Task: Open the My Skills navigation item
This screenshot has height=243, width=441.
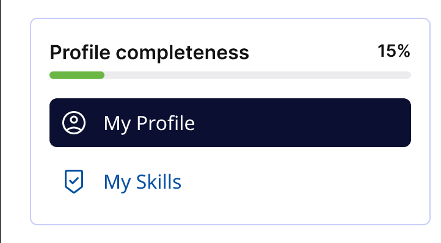Action: pos(230,181)
